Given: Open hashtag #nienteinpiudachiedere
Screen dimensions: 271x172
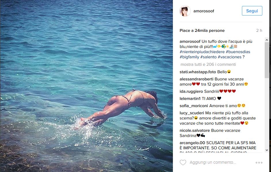Looking at the screenshot, I should [202, 52].
